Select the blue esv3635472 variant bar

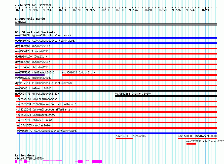tap(117, 133)
